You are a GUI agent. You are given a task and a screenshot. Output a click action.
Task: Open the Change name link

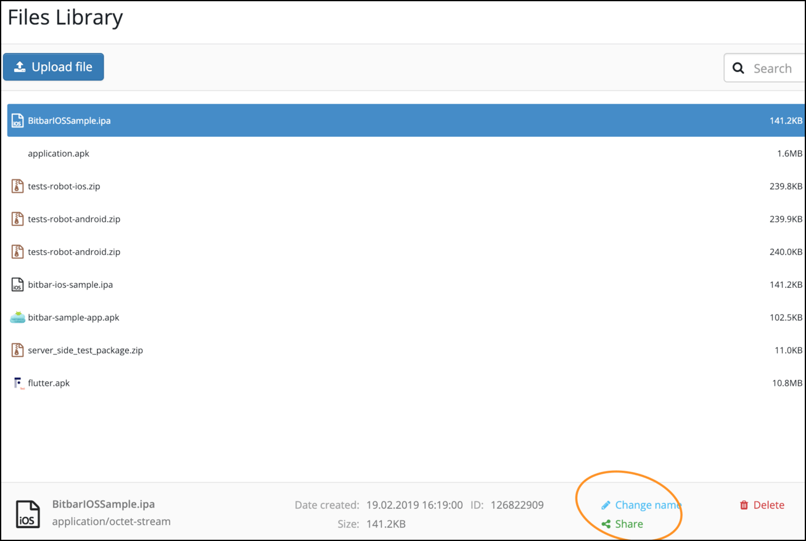[x=647, y=505]
